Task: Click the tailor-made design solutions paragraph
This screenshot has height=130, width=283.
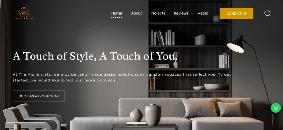Action: click(x=122, y=78)
